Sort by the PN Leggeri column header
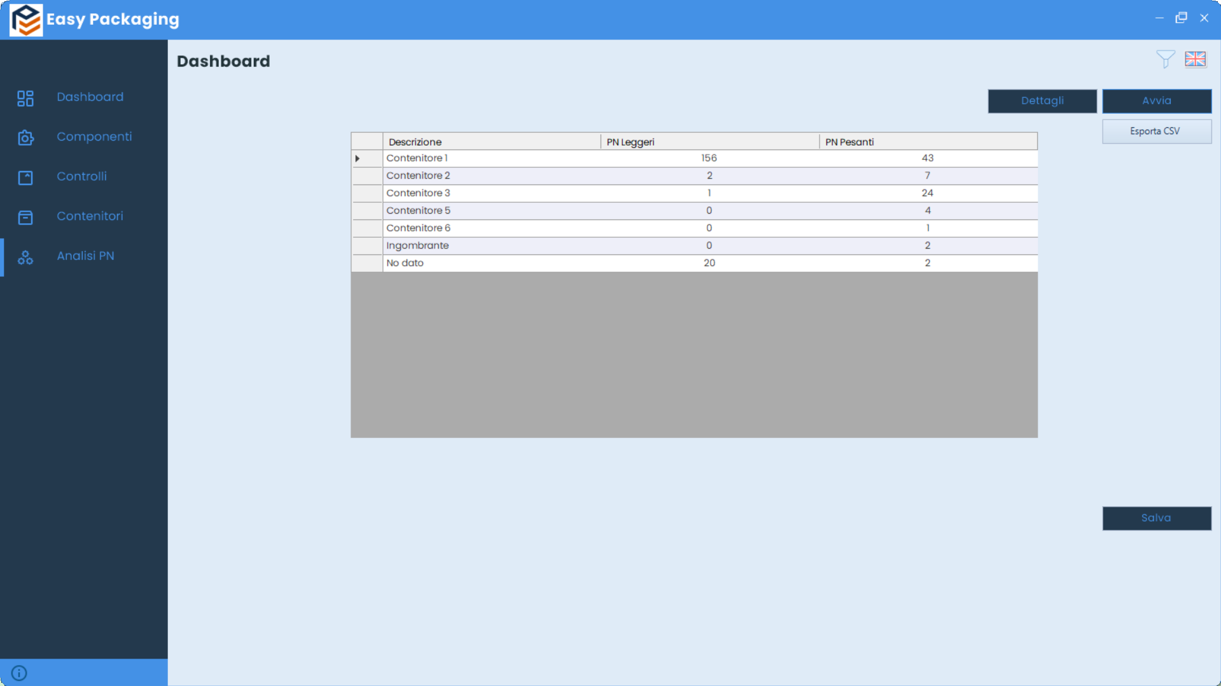Image resolution: width=1221 pixels, height=686 pixels. point(709,142)
